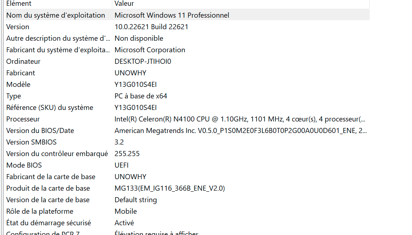Select the 'Fabricant de la carte de base' label
Viewport: 412px width, 235px height.
point(51,177)
